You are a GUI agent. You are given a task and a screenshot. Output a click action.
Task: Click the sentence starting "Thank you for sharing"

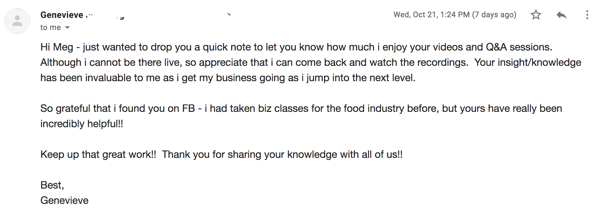[x=282, y=154]
